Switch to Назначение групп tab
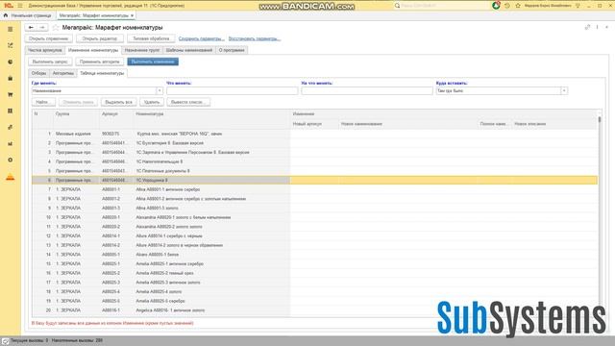The height and width of the screenshot is (346, 615). (x=142, y=50)
